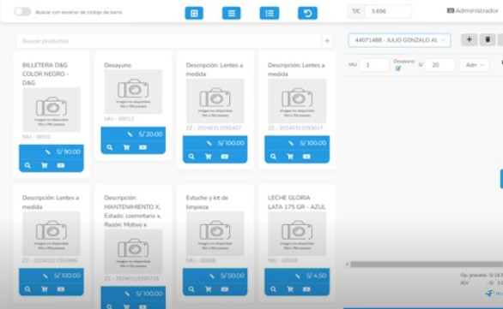Viewport: 503px width, 309px height.
Task: Click the money icon on Desayuno card
Action: 142,147
